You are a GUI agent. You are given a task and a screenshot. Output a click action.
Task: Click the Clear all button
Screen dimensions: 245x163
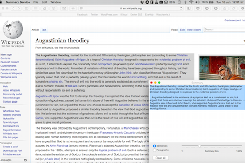pyautogui.click(x=160, y=158)
